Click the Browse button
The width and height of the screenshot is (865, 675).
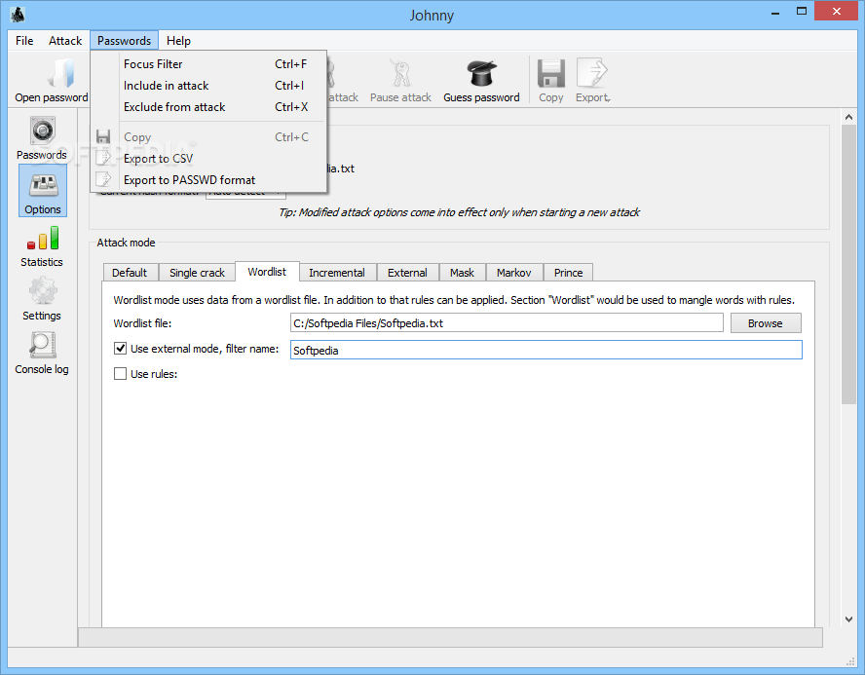[x=766, y=323]
